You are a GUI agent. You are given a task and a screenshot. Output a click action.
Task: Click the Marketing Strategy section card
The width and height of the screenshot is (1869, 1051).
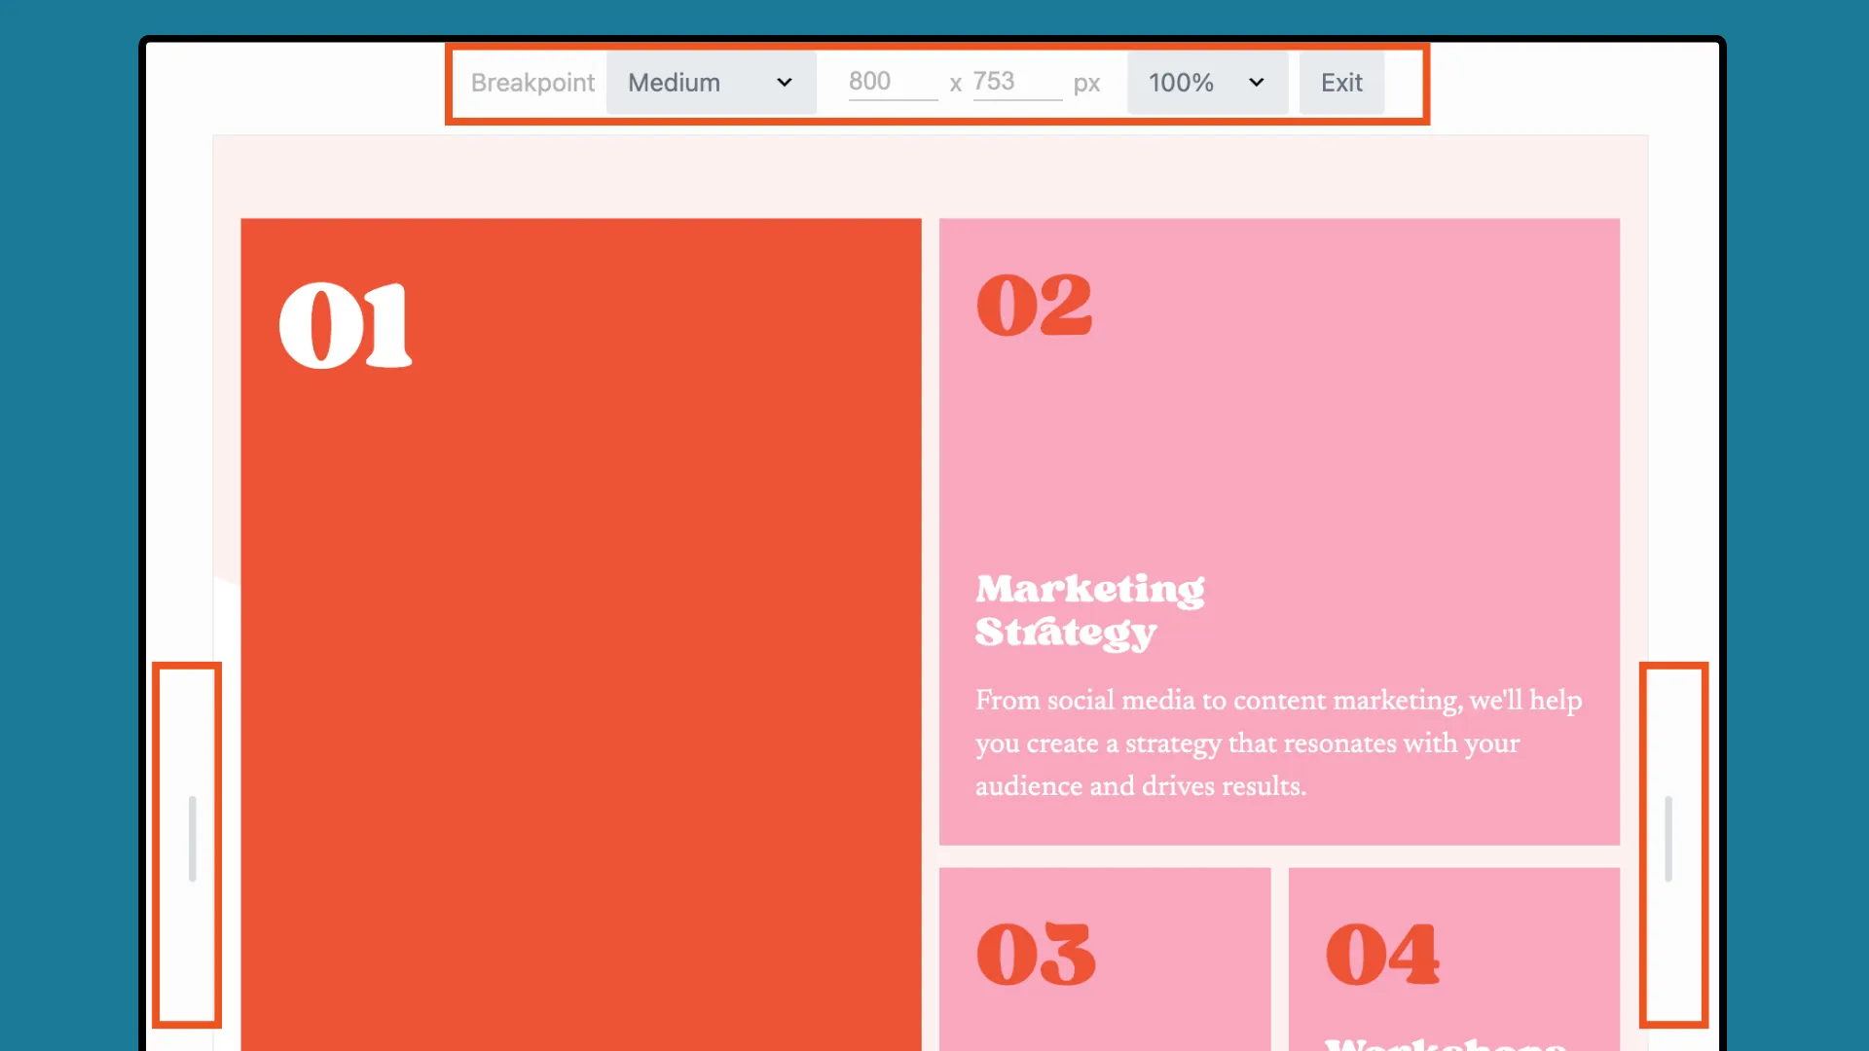tap(1280, 531)
